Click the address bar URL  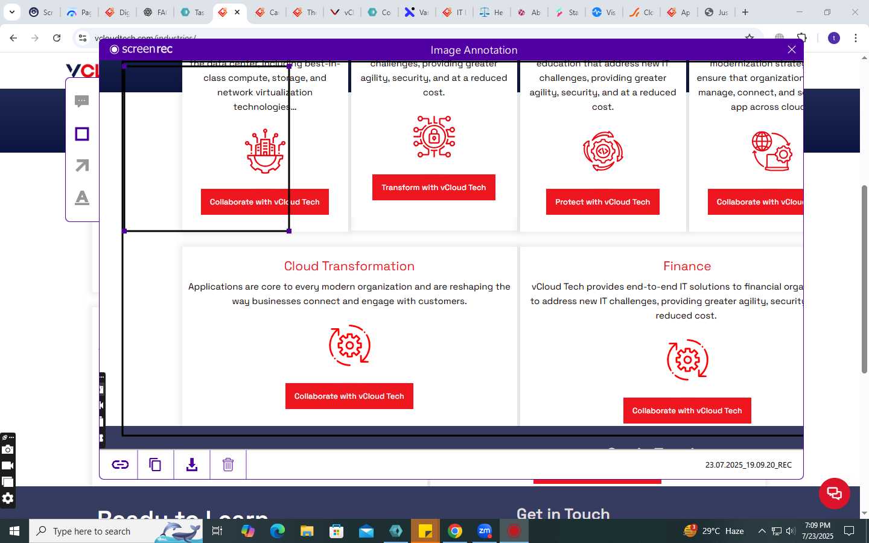(x=145, y=37)
